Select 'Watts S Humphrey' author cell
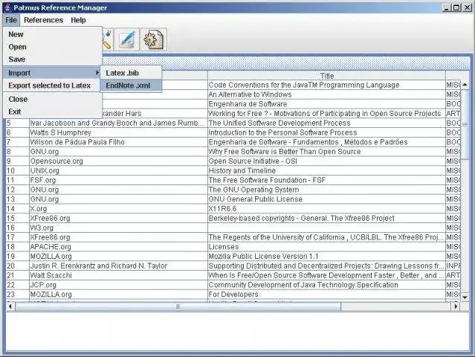Viewport: 475px width, 357px height. click(118, 132)
